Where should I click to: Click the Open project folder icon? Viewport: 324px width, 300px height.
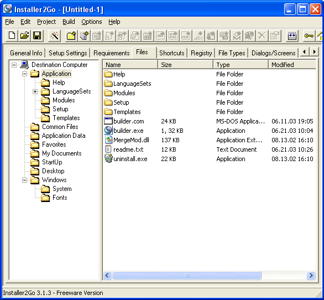point(24,36)
